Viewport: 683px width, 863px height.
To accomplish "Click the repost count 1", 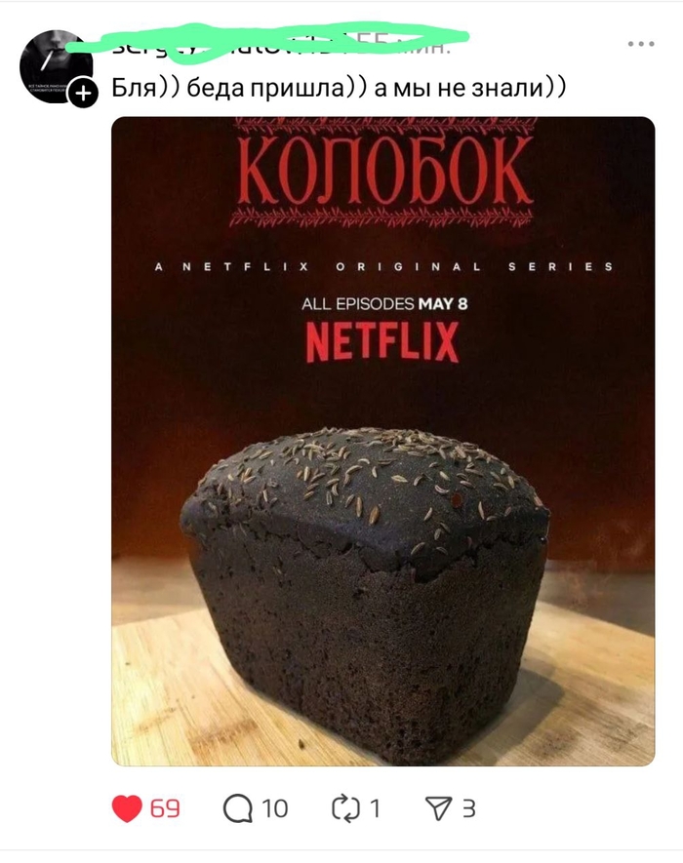I will point(375,809).
